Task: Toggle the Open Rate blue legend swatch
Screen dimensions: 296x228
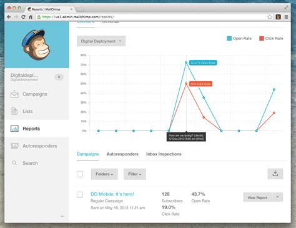Action: coord(229,38)
